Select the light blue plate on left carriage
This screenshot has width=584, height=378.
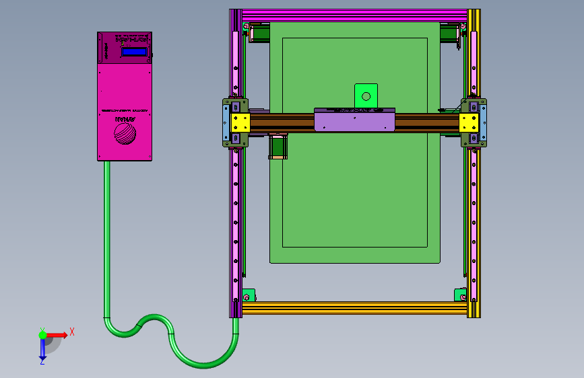tap(226, 123)
